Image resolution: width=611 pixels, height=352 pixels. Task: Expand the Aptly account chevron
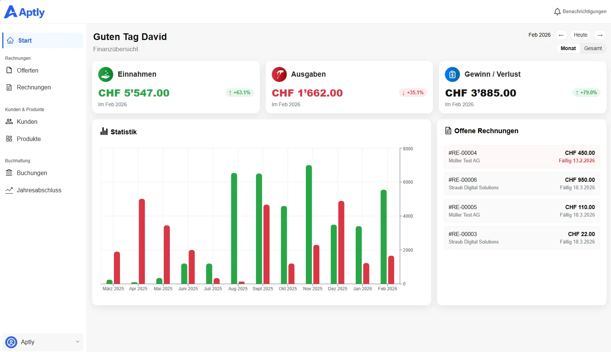78,342
